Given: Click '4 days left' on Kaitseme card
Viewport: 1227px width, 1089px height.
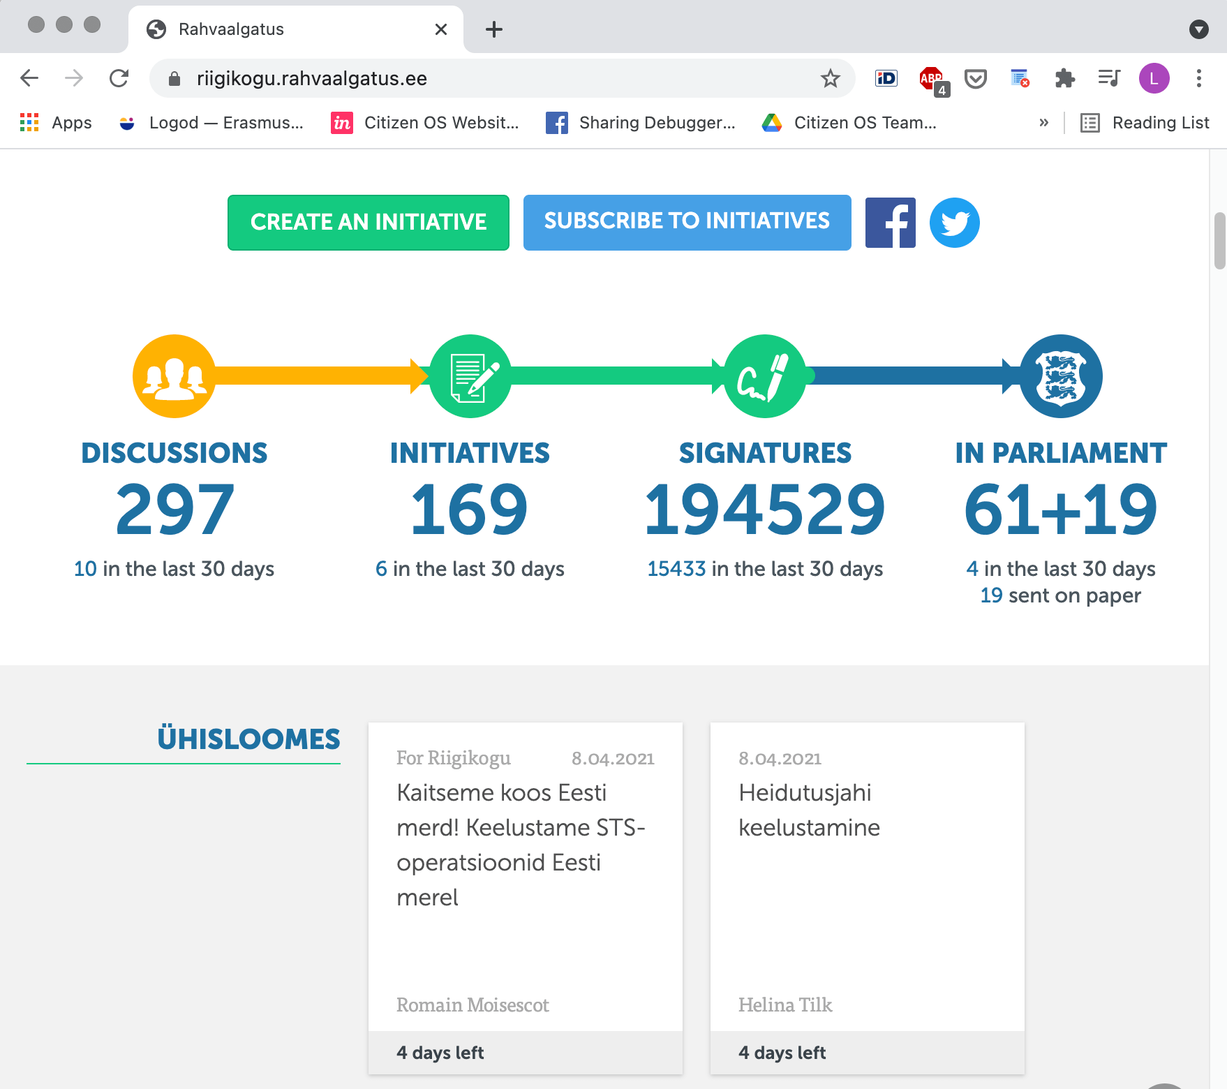Looking at the screenshot, I should tap(440, 1053).
